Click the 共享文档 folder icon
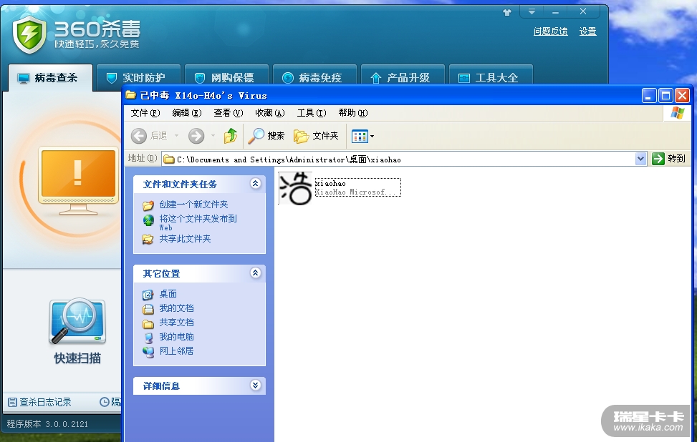The image size is (697, 442). (x=148, y=323)
